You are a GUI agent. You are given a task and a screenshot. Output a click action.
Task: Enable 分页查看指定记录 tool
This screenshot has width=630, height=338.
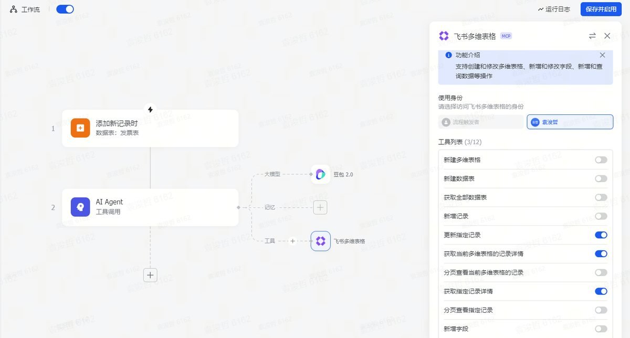point(601,310)
